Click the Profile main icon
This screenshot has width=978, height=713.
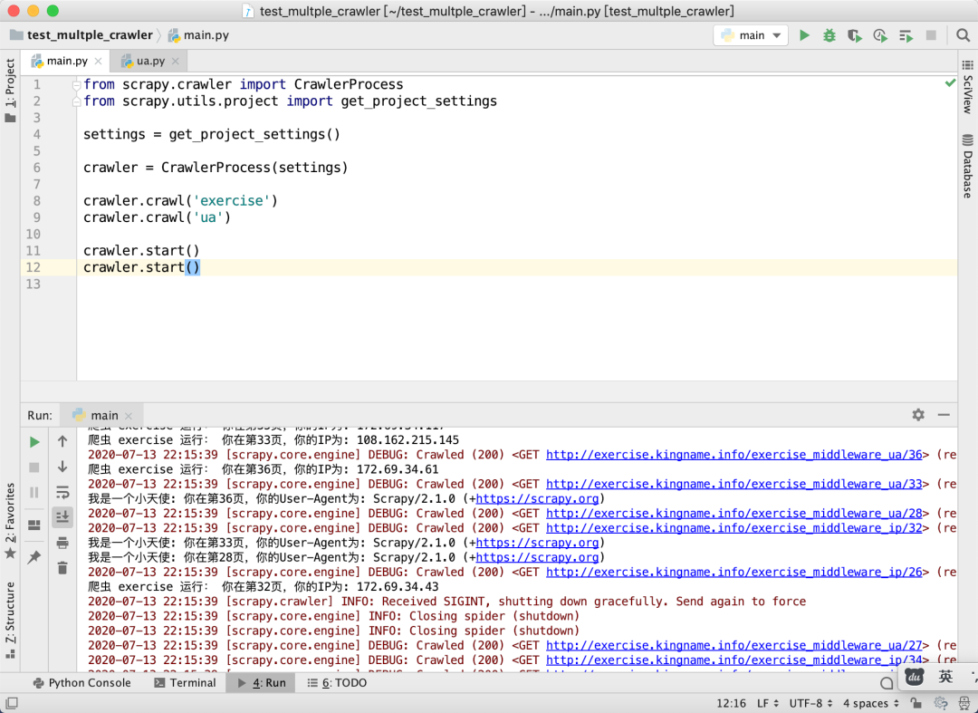pos(879,35)
